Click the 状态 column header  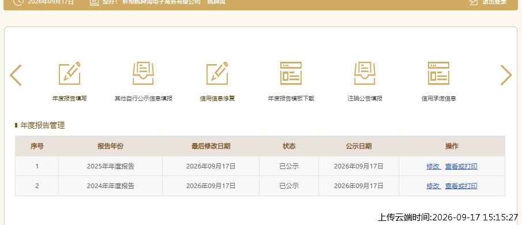289,146
